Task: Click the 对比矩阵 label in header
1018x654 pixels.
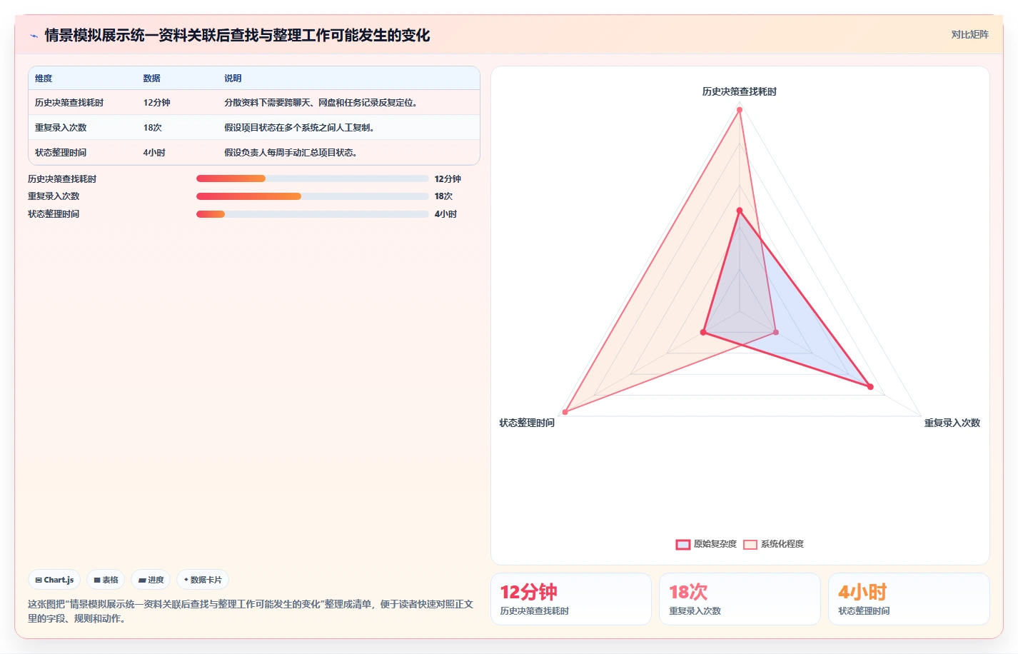Action: tap(969, 34)
